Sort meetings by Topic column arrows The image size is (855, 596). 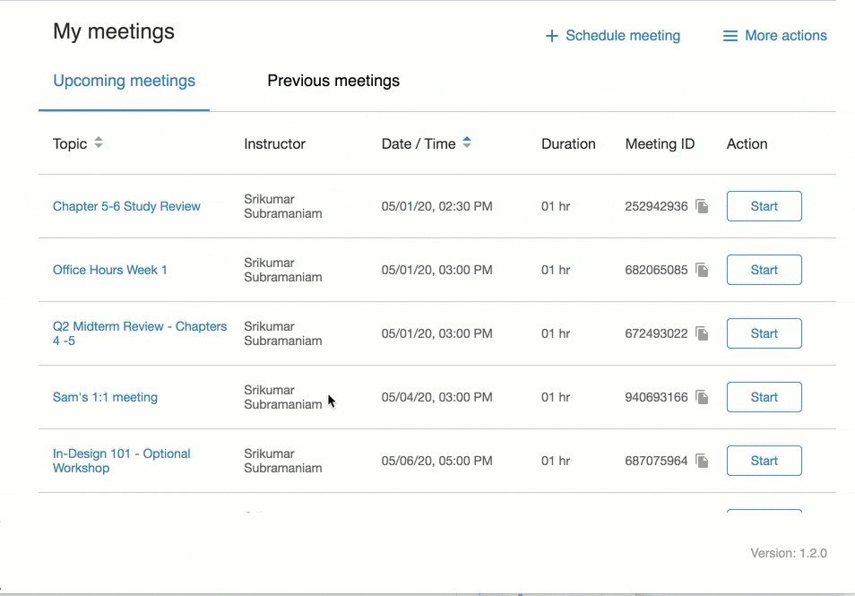tap(99, 143)
